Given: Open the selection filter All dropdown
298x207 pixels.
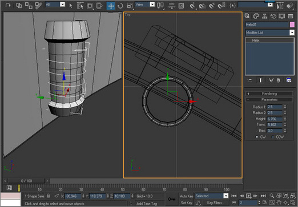Looking at the screenshot, I should 55,5.
